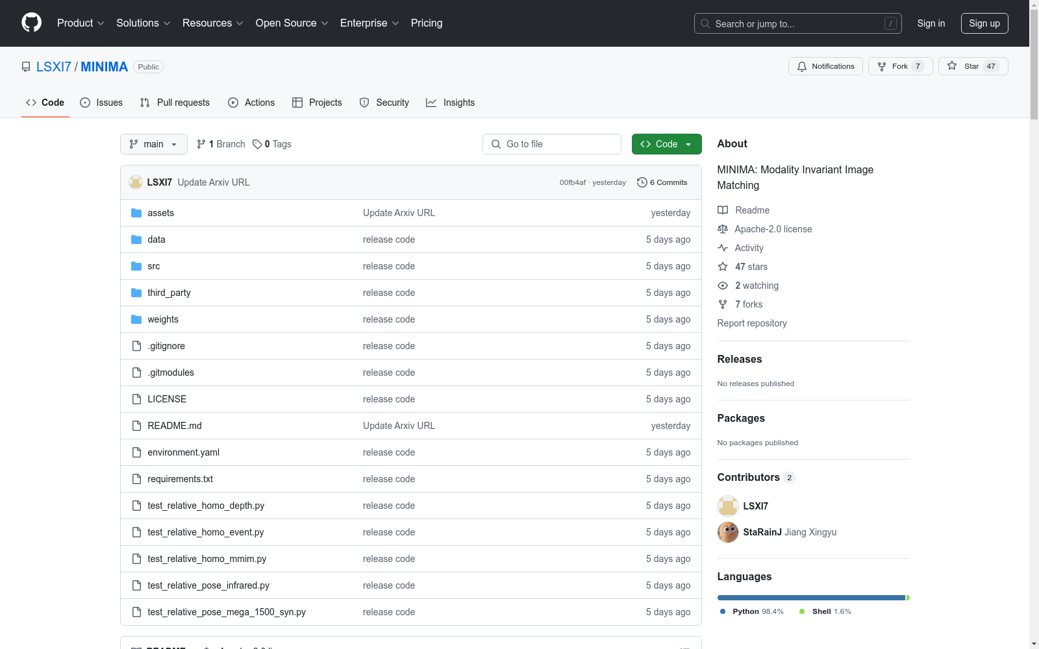Expand the Open Source menu
Image resolution: width=1039 pixels, height=649 pixels.
[x=292, y=23]
